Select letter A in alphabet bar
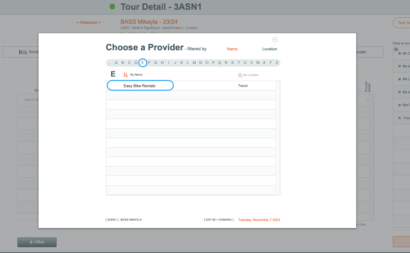Viewport: 410px width, 253px height. [x=116, y=63]
